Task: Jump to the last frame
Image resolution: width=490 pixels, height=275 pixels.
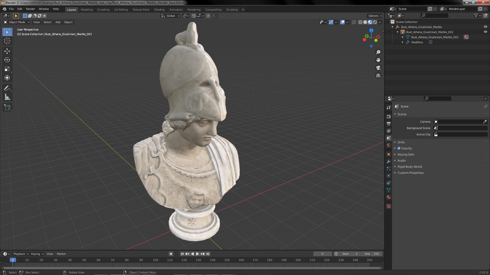Action: point(208,254)
